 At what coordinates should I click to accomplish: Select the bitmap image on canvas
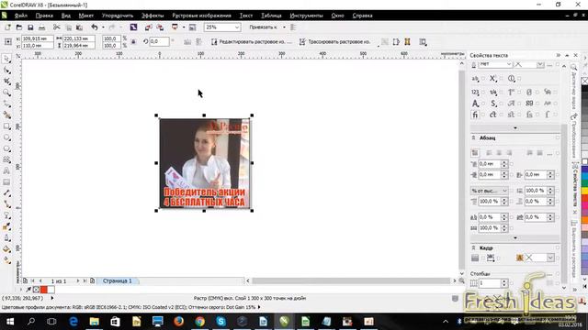[204, 163]
